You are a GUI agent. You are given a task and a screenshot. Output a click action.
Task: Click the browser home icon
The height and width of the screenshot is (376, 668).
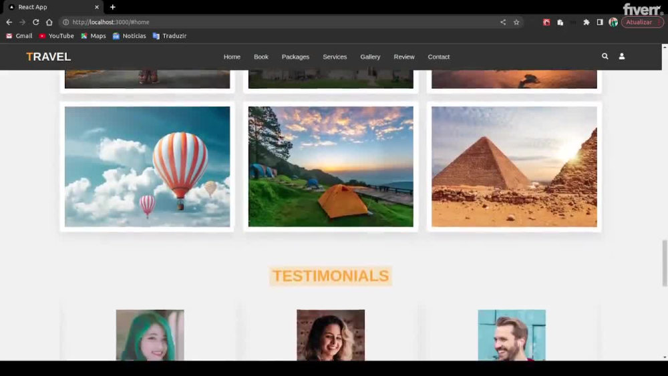(x=49, y=22)
